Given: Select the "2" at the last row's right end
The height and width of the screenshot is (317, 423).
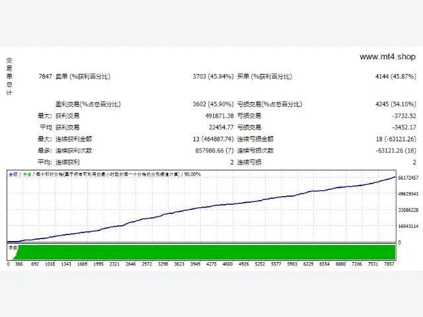Looking at the screenshot, I should click(414, 162).
